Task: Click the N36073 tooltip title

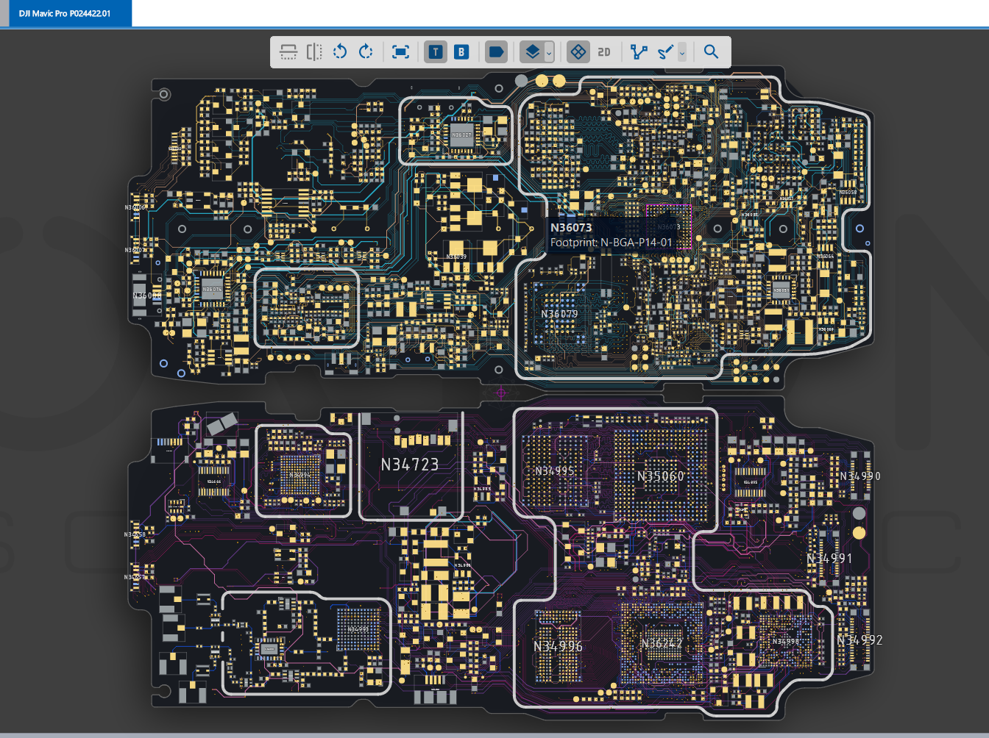Action: [571, 227]
